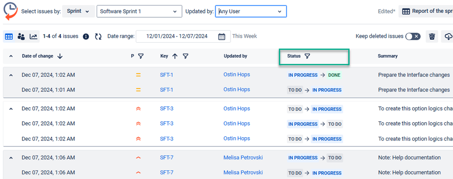Collapse the SFT-3 group
The width and height of the screenshot is (453, 179).
click(11, 109)
